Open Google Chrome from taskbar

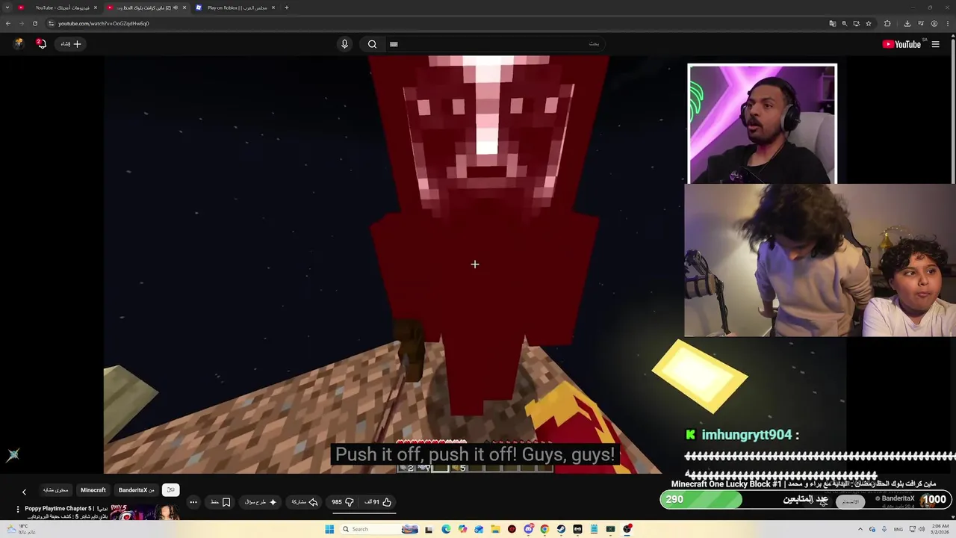point(544,529)
